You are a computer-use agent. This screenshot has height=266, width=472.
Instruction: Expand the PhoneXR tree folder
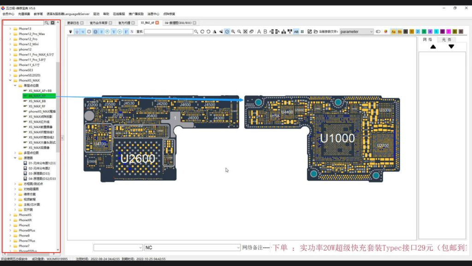(10, 220)
